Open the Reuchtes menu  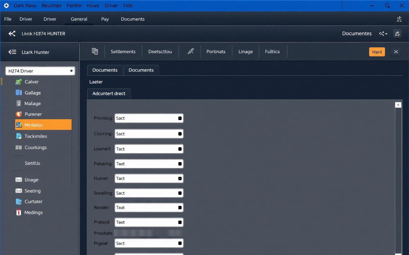coord(51,6)
